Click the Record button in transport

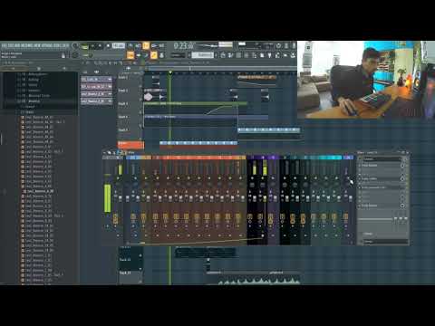point(108,46)
